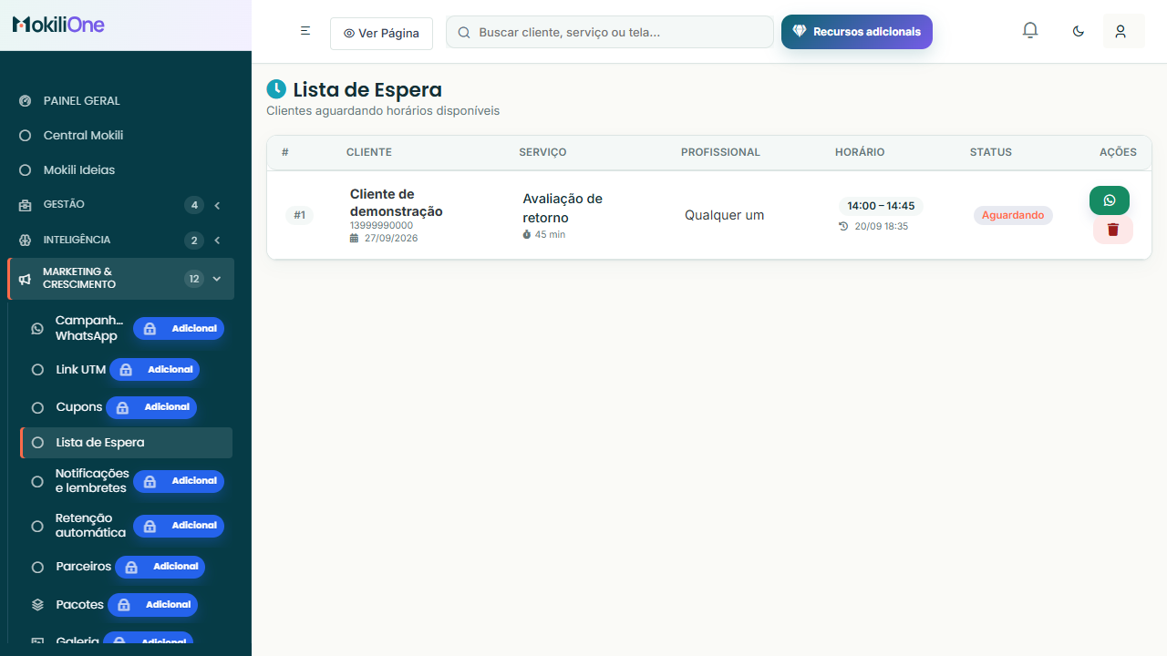The image size is (1167, 656).
Task: Click the Pacotes stack icon
Action: point(37,604)
